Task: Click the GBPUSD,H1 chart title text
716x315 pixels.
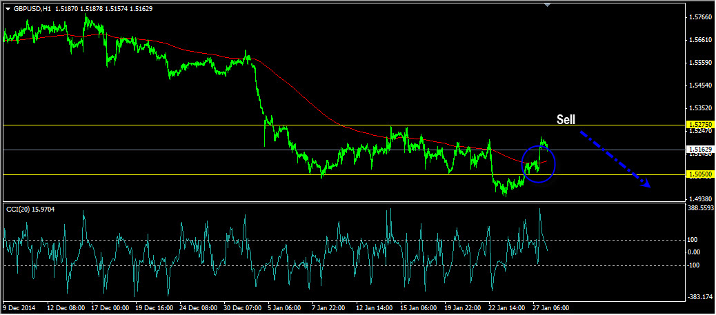Action: pos(32,9)
